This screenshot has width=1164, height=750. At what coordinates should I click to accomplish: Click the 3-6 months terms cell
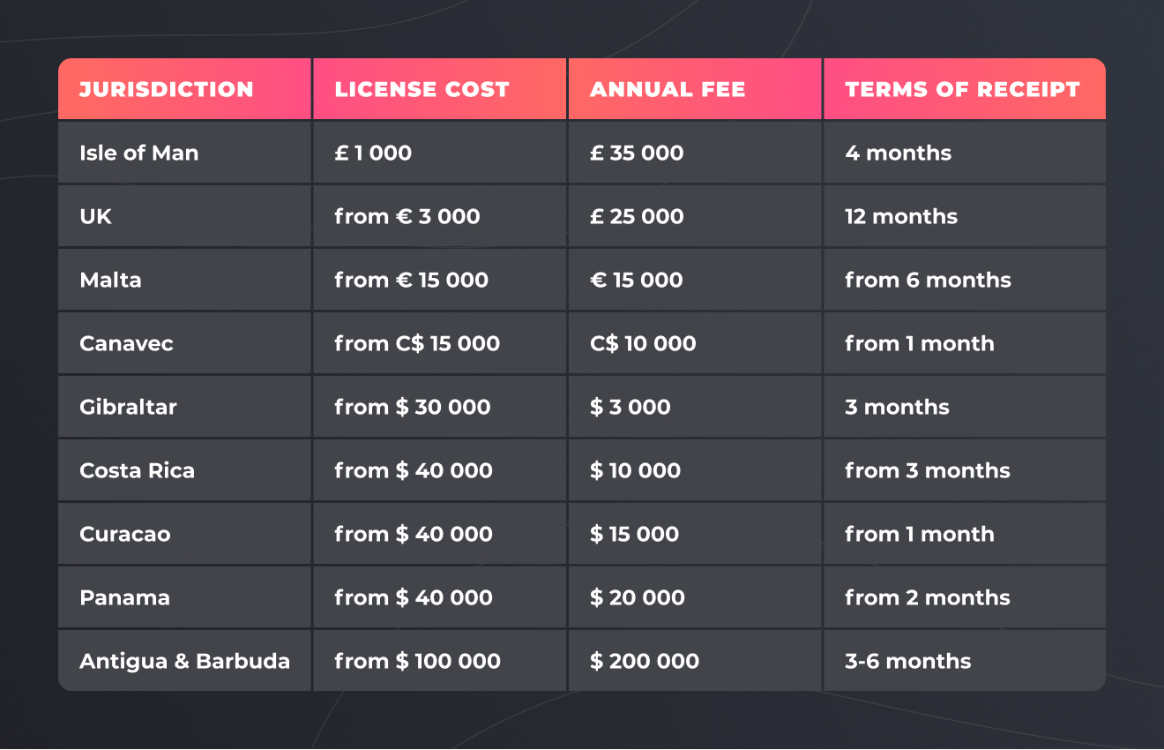[x=965, y=660]
